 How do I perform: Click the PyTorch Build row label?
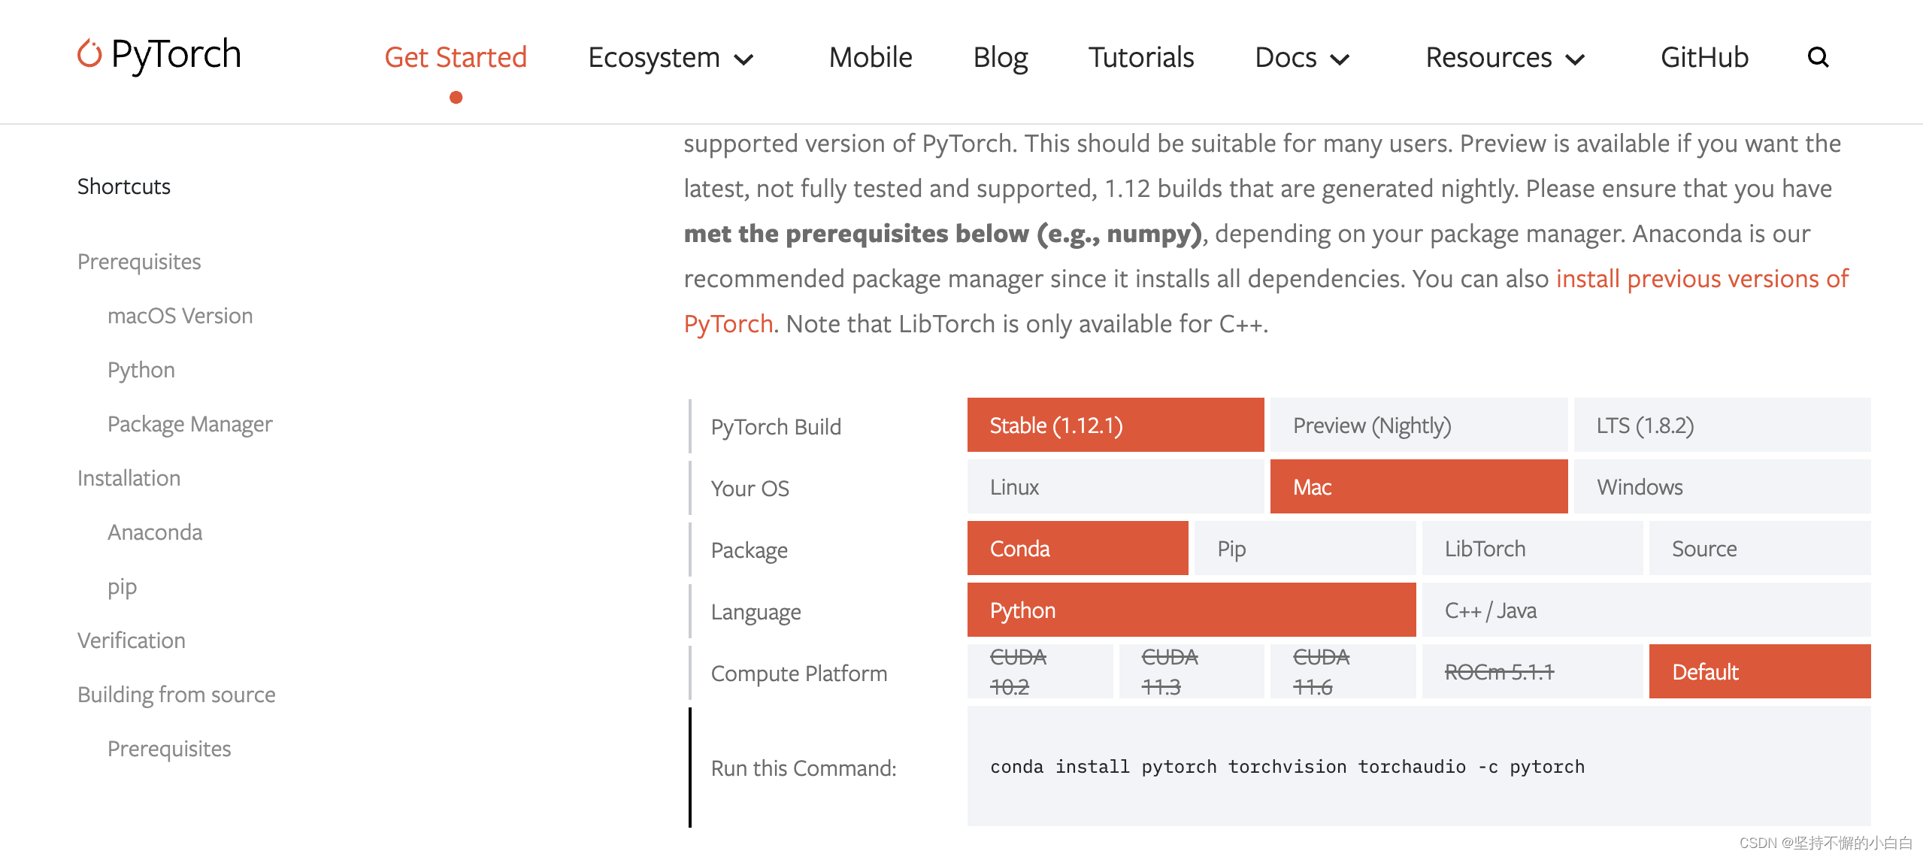(x=776, y=427)
